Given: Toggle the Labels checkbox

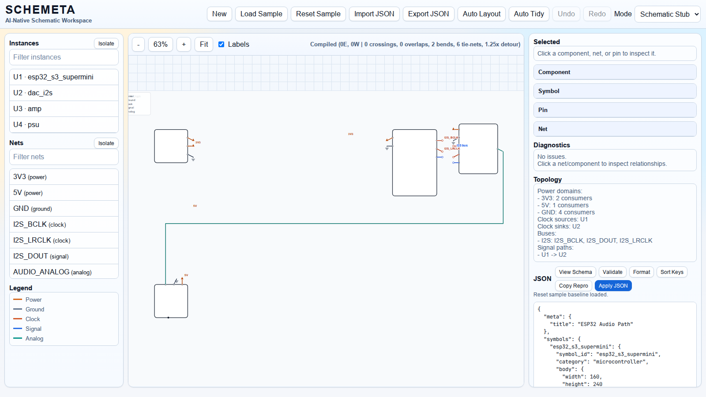Looking at the screenshot, I should [x=222, y=45].
